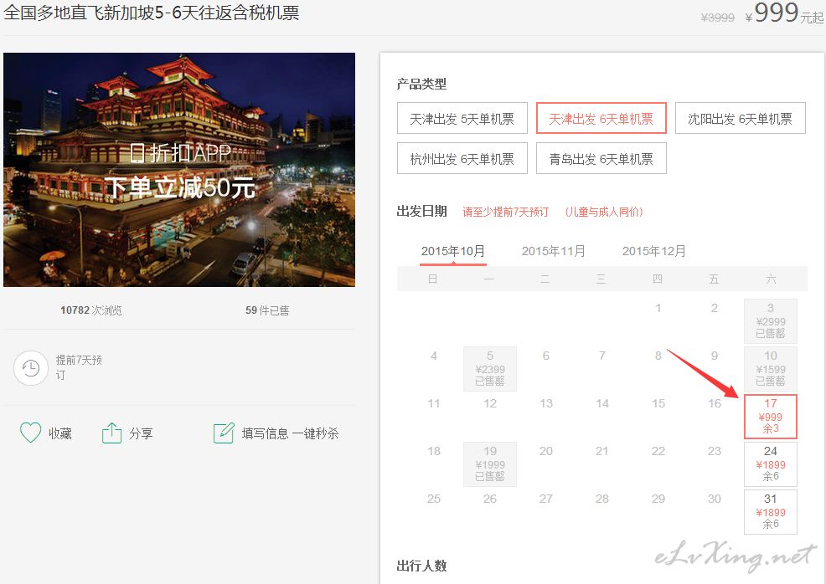Click the 提前7天预订 label text
The width and height of the screenshot is (826, 584).
[79, 367]
